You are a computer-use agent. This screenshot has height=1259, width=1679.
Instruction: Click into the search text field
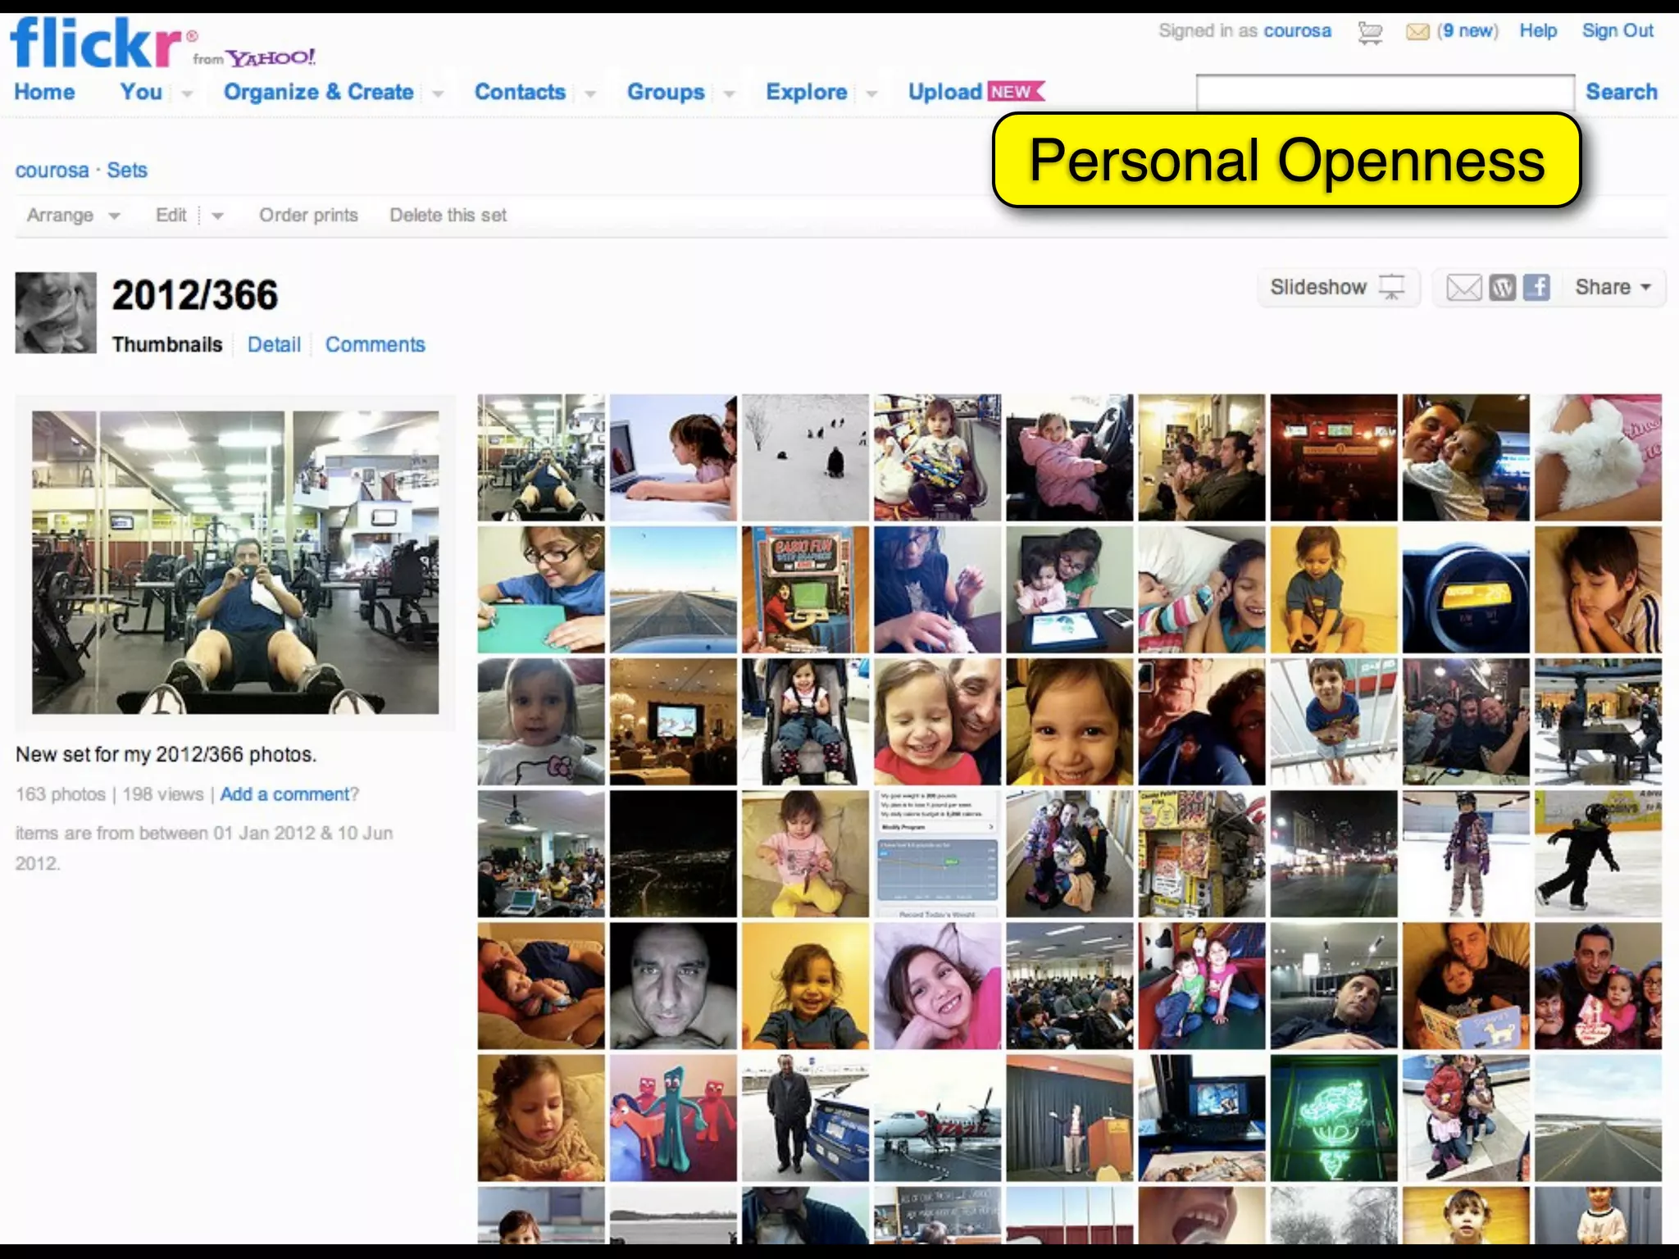click(x=1385, y=92)
